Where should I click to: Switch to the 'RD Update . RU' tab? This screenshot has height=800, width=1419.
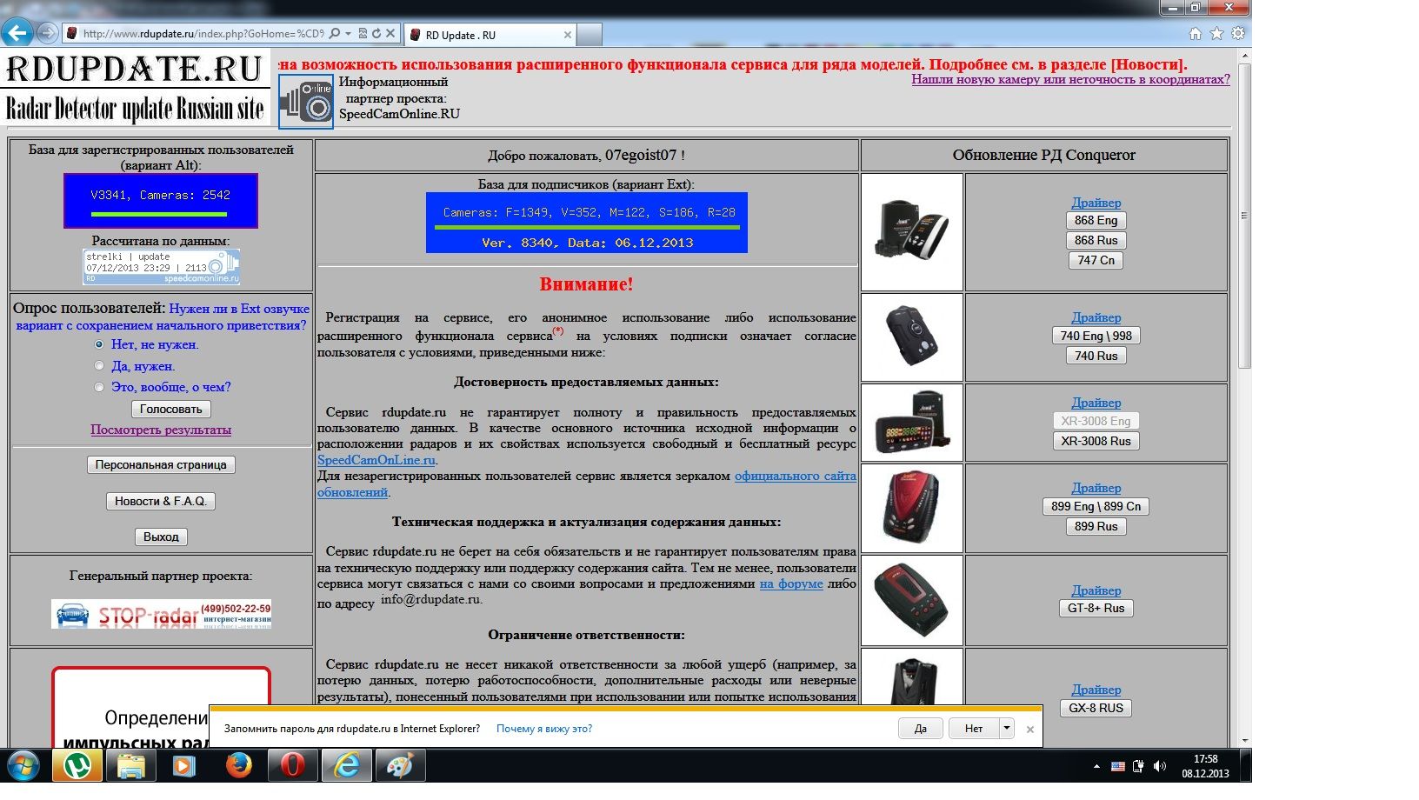(x=491, y=35)
